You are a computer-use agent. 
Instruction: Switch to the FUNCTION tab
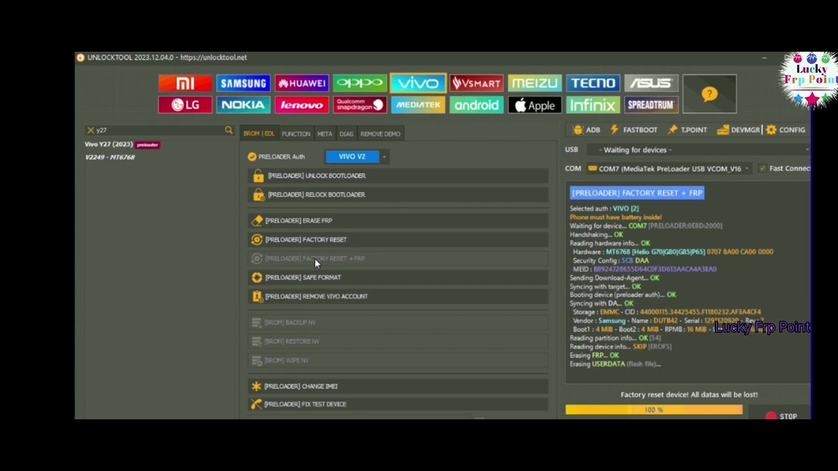(x=295, y=133)
